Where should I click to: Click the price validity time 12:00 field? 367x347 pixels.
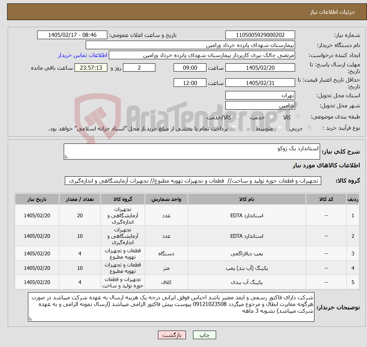pyautogui.click(x=190, y=83)
